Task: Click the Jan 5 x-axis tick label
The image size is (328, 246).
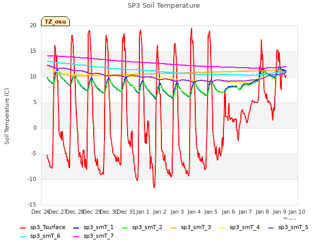Action: click(x=211, y=212)
